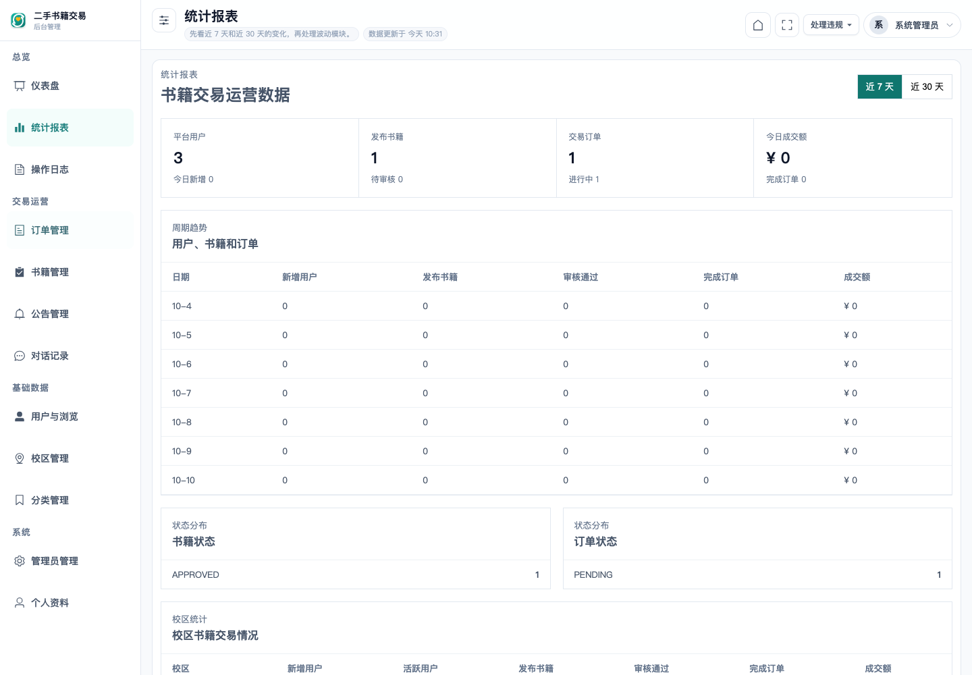Open the 处理违规 dropdown

pyautogui.click(x=831, y=25)
